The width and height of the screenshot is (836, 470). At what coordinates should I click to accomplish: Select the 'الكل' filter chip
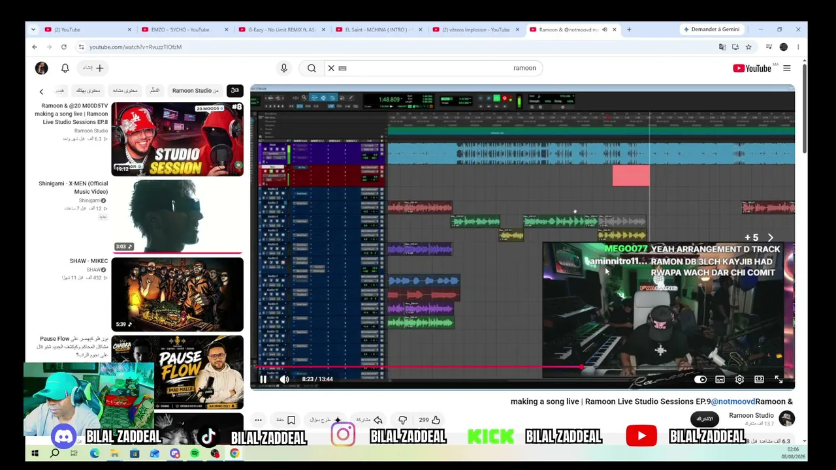(234, 91)
